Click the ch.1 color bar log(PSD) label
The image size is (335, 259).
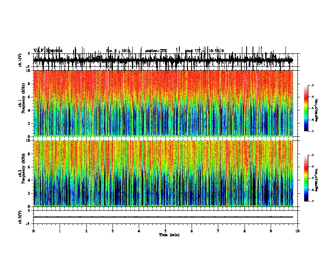[x=317, y=110]
